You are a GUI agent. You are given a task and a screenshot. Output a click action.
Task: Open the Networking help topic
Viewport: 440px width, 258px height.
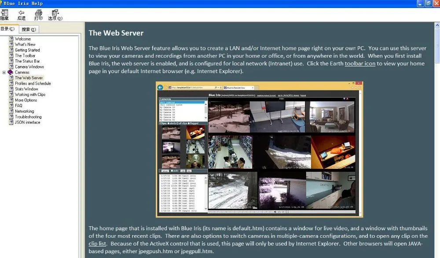tap(24, 111)
